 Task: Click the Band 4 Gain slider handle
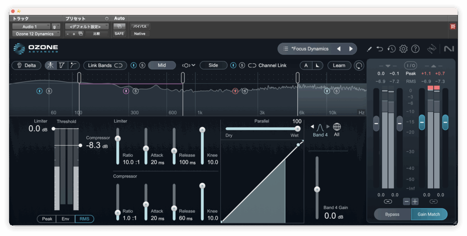tap(317, 189)
